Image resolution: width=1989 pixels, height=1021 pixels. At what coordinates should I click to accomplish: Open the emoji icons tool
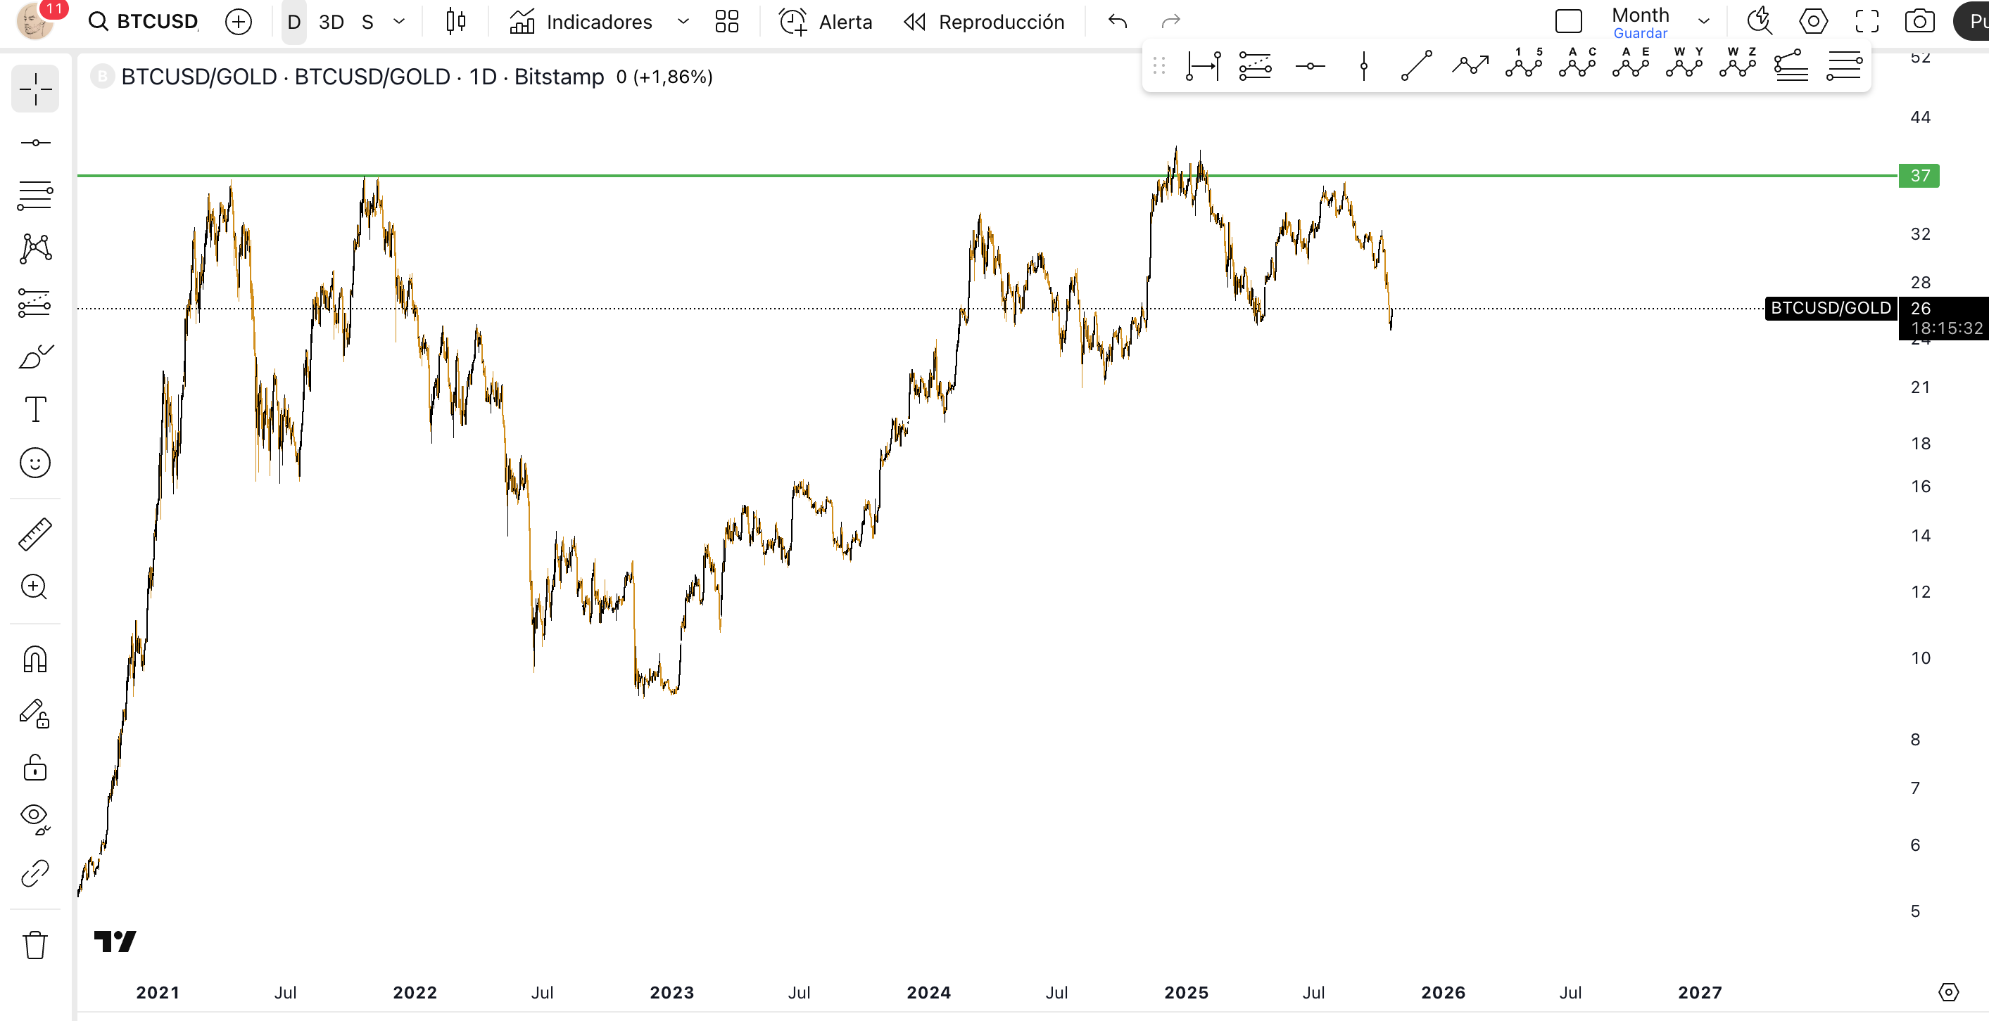coord(34,463)
